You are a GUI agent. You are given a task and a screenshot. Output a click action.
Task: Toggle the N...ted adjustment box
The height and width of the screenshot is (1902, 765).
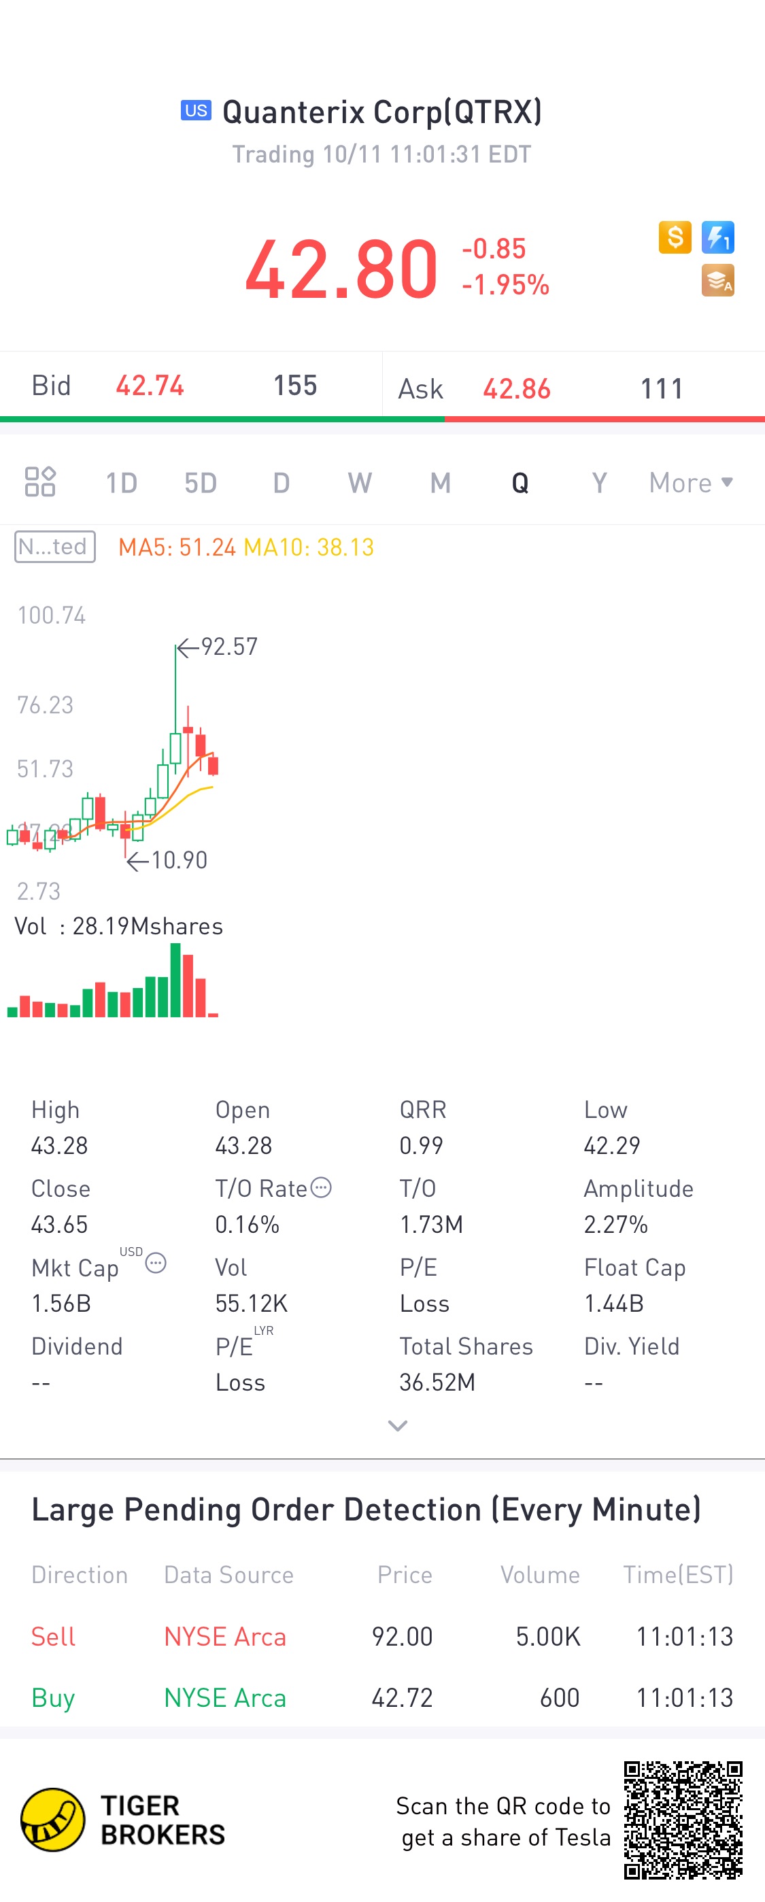point(54,547)
